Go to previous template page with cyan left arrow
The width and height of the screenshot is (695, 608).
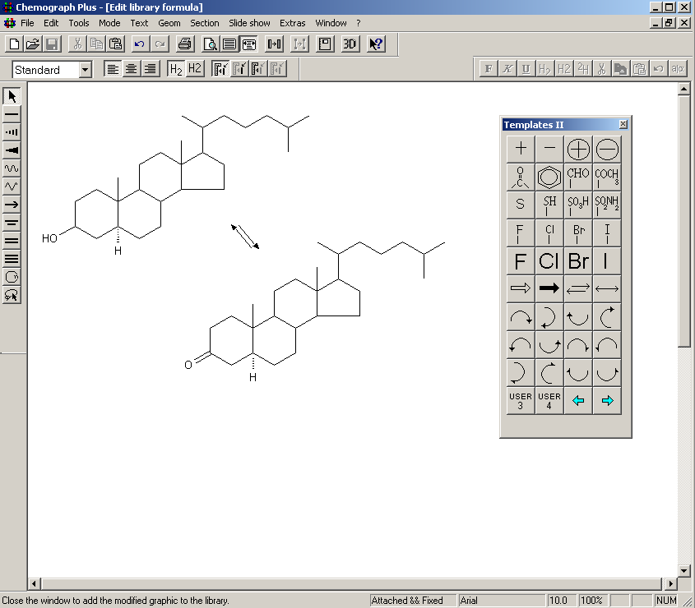tap(578, 401)
